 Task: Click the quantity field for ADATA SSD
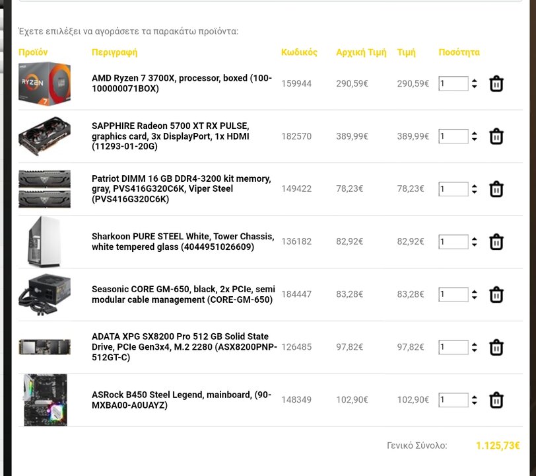453,347
